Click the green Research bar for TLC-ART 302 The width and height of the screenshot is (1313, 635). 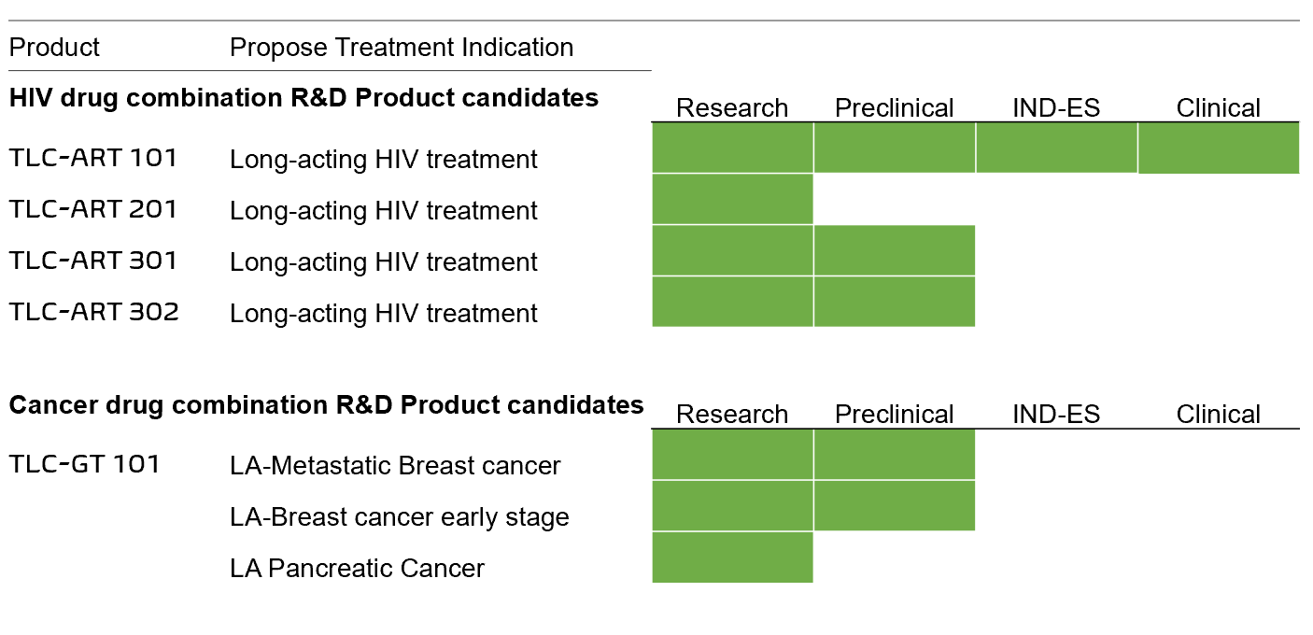(x=732, y=302)
